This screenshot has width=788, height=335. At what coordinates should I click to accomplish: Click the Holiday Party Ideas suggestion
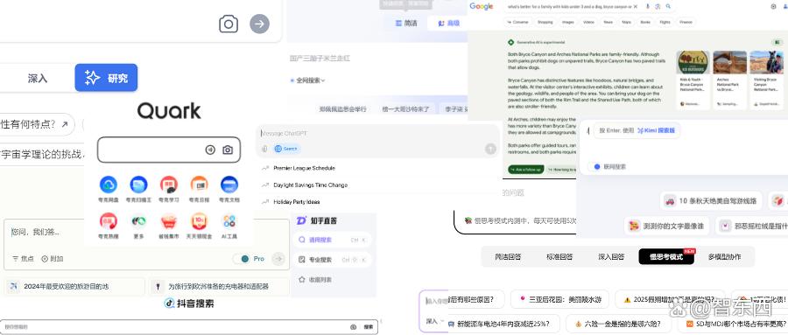[x=297, y=202]
